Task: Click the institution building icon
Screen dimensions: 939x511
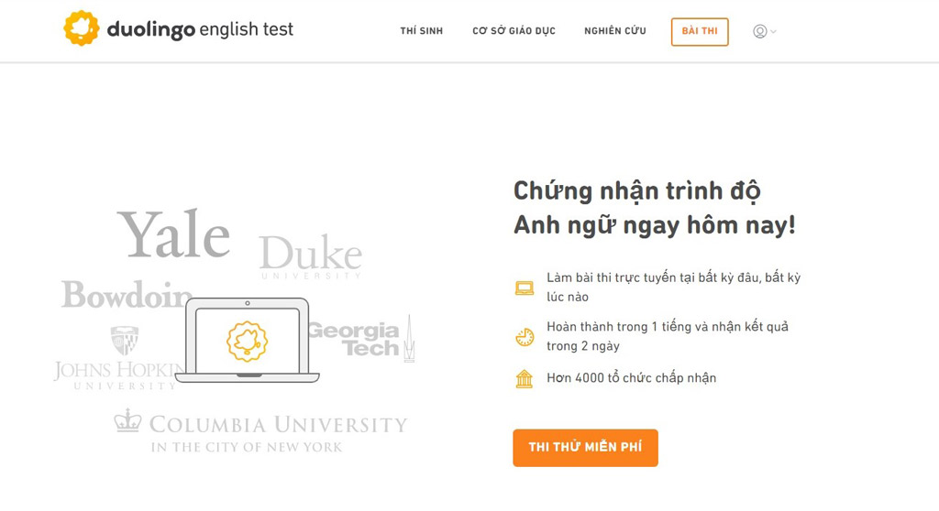Action: (524, 379)
